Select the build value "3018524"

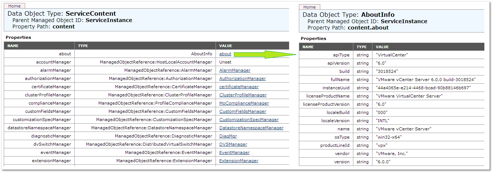click(x=386, y=71)
